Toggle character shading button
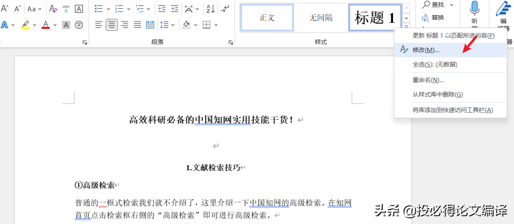The image size is (514, 224). pyautogui.click(x=66, y=25)
